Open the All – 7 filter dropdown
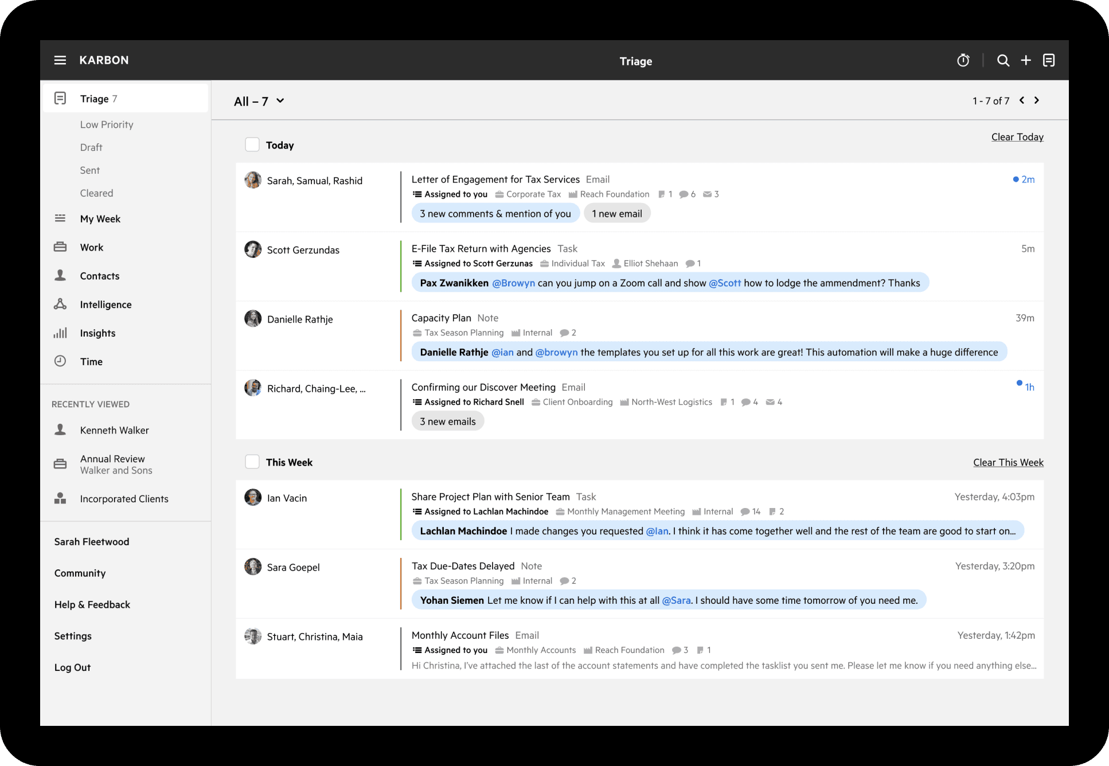 click(x=258, y=101)
